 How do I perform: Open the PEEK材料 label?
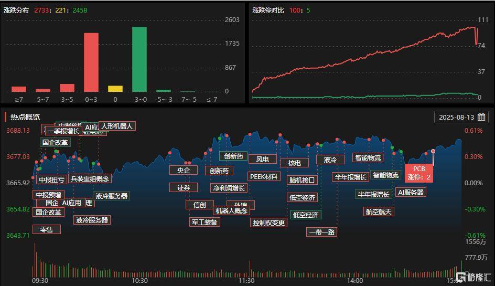coord(264,176)
